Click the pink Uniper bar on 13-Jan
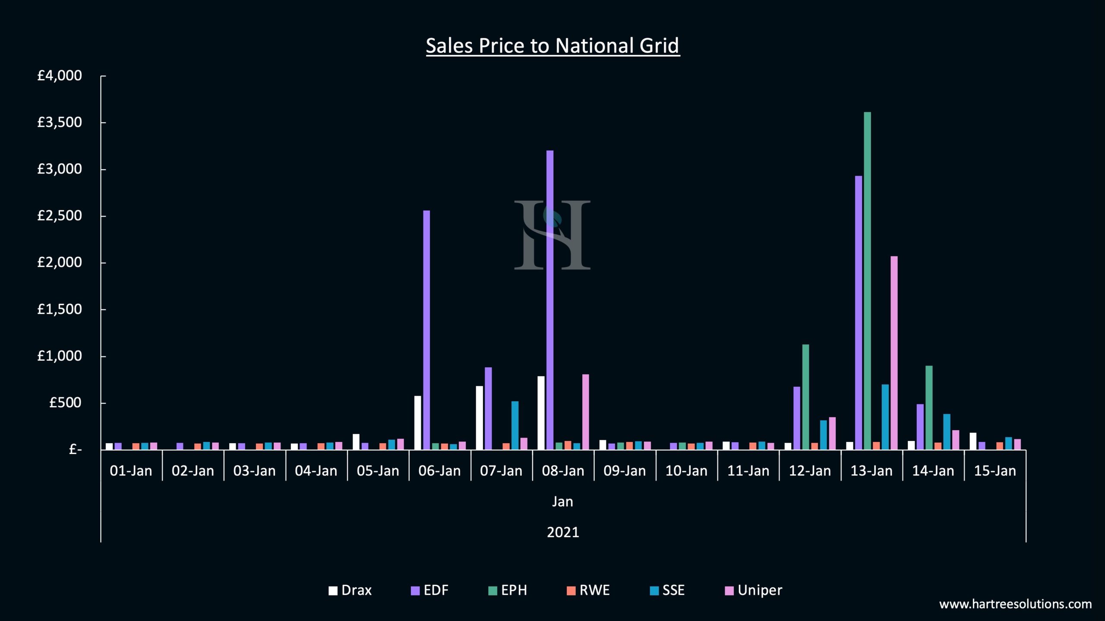The image size is (1105, 621). pos(894,353)
